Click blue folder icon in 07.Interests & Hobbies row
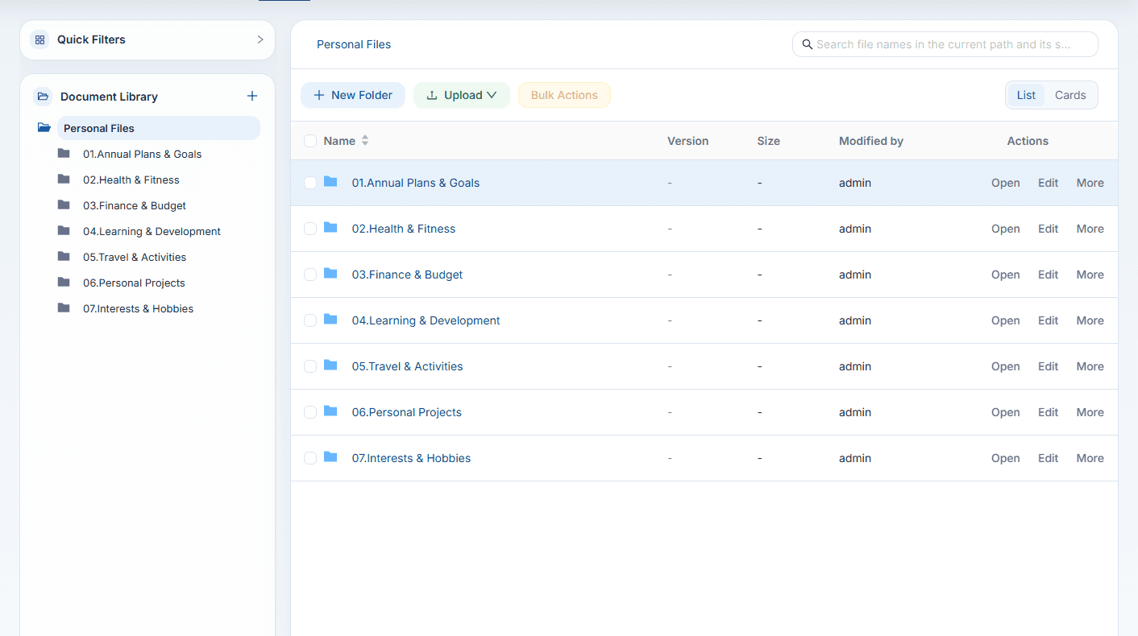Viewport: 1138px width, 636px height. point(330,456)
